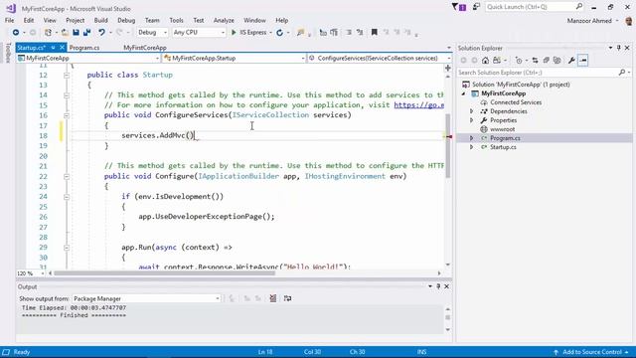Click the browser refresh icon in toolbar

[279, 33]
